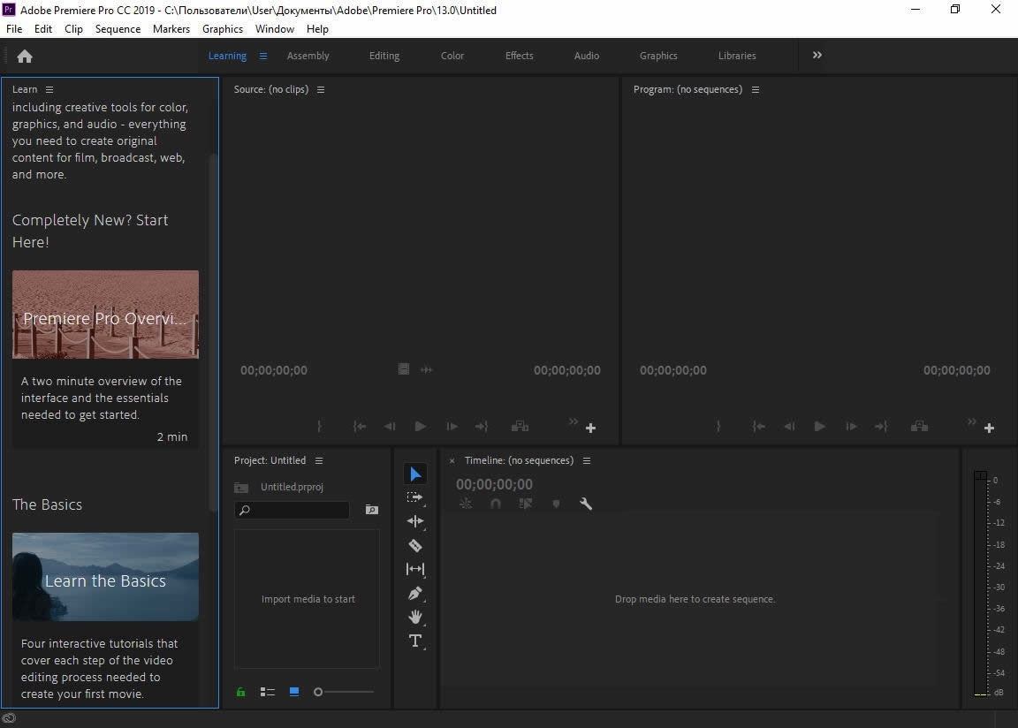The image size is (1018, 728).
Task: Open Learn the Basics tutorial
Action: coord(105,577)
